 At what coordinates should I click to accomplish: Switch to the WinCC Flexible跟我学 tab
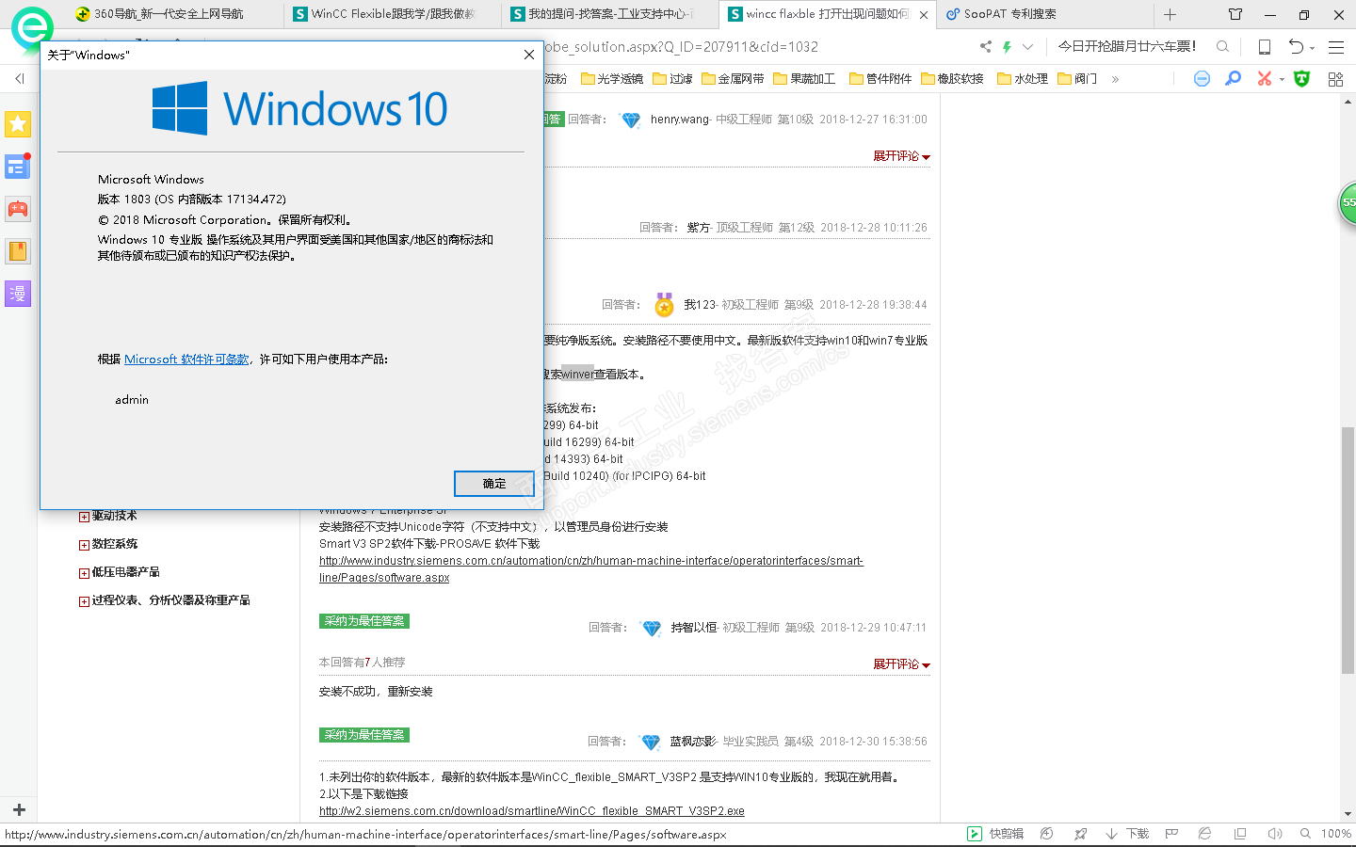tap(393, 14)
